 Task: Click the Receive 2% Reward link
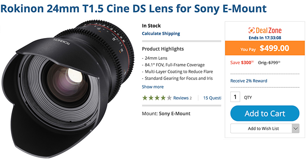[249, 81]
